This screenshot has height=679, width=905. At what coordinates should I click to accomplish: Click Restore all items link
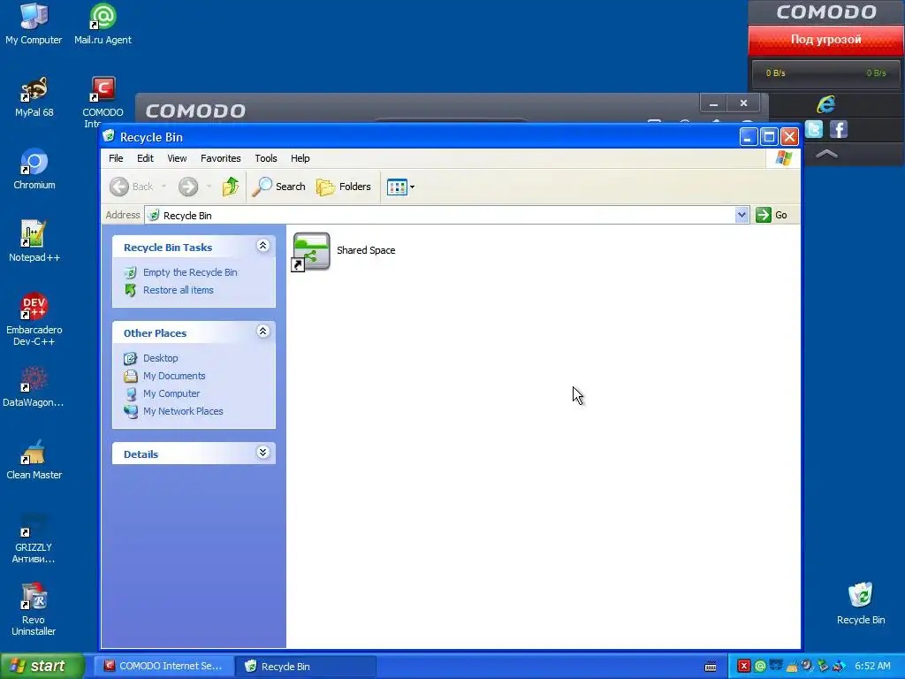(x=178, y=290)
